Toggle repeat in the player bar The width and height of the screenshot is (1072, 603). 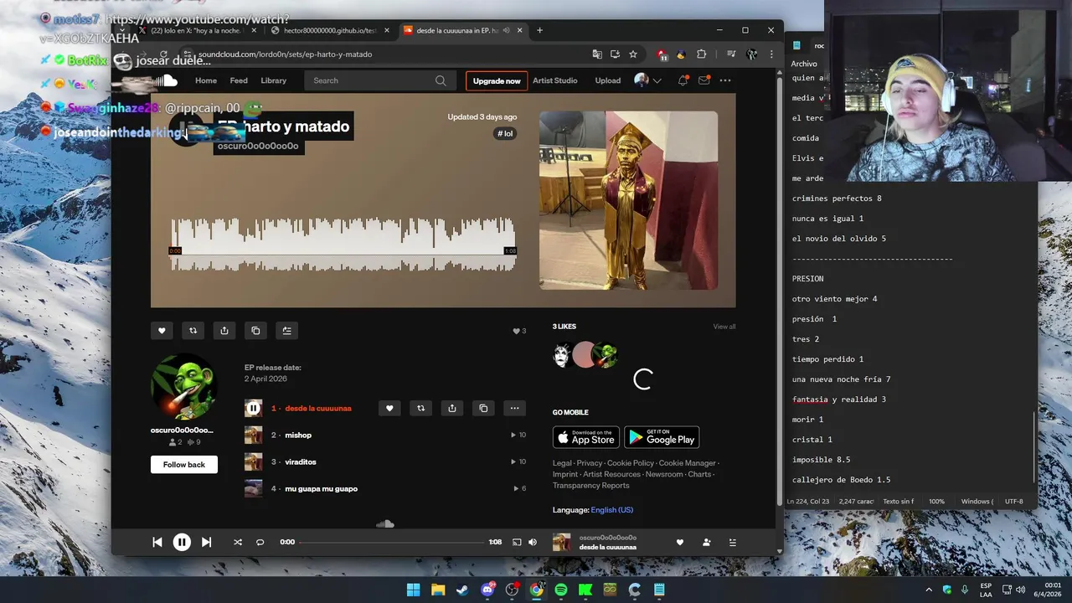coord(260,542)
